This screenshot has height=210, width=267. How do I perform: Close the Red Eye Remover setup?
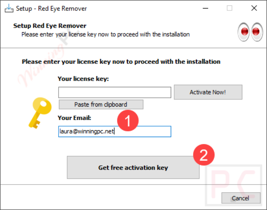point(254,8)
